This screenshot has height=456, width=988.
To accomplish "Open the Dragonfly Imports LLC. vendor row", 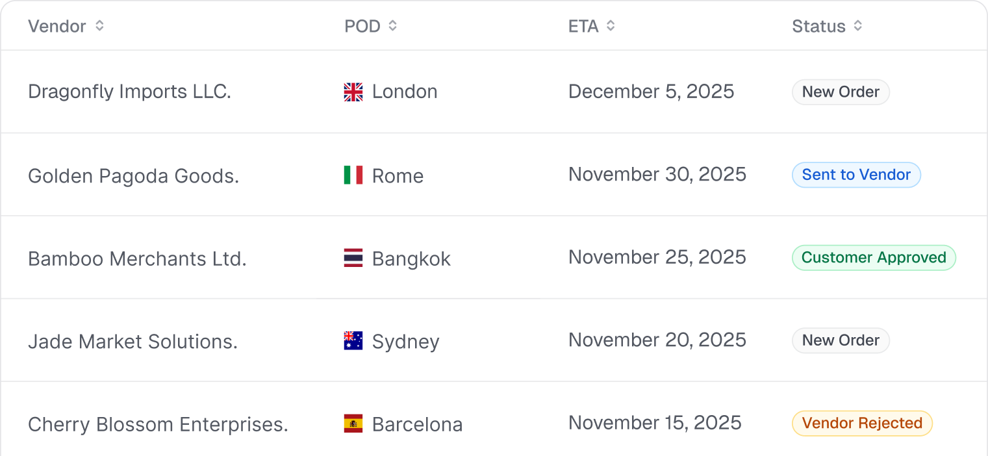I will point(129,92).
